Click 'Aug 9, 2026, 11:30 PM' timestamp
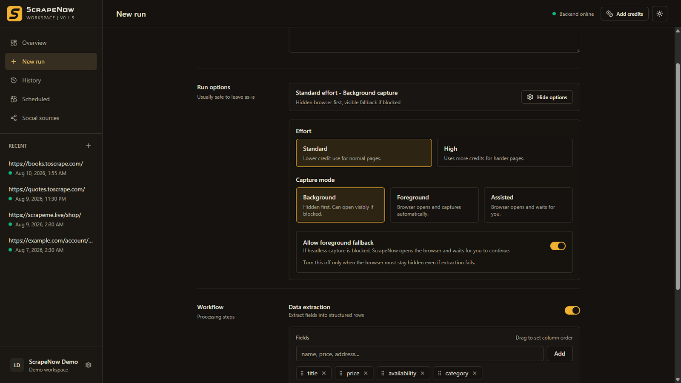Image resolution: width=681 pixels, height=383 pixels. (x=40, y=199)
